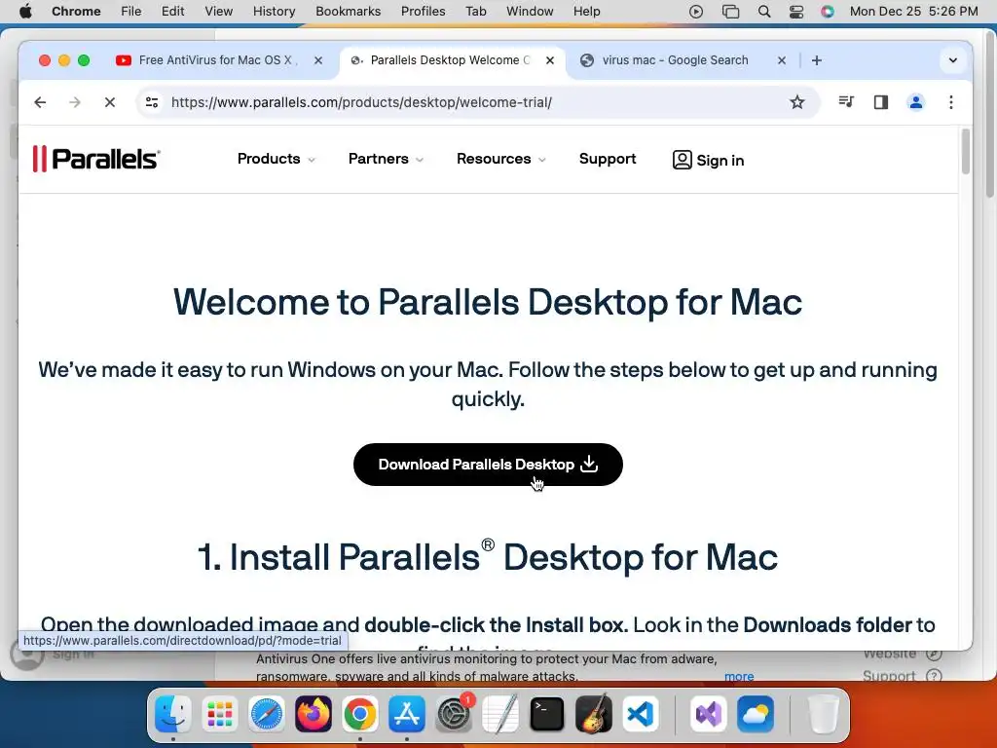Open the Profiles menu
This screenshot has height=748, width=997.
(423, 12)
